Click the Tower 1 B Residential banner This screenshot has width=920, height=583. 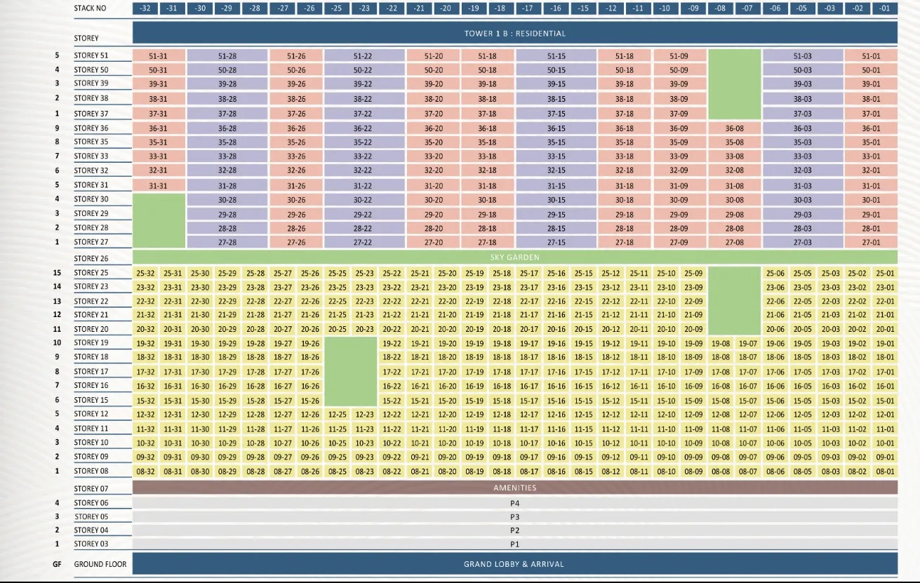(x=514, y=33)
